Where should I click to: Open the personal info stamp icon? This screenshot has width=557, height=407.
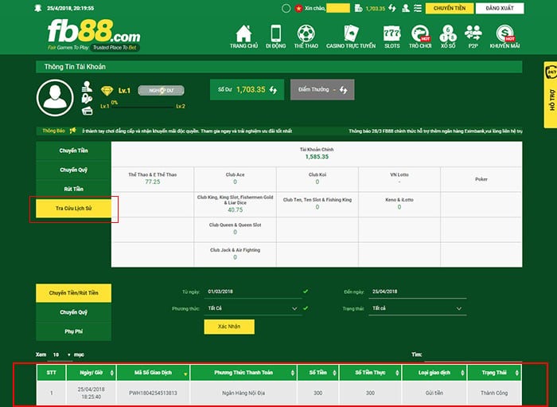(x=87, y=86)
